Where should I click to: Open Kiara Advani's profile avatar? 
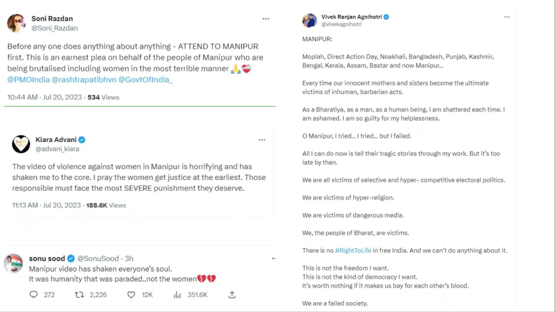click(x=21, y=144)
